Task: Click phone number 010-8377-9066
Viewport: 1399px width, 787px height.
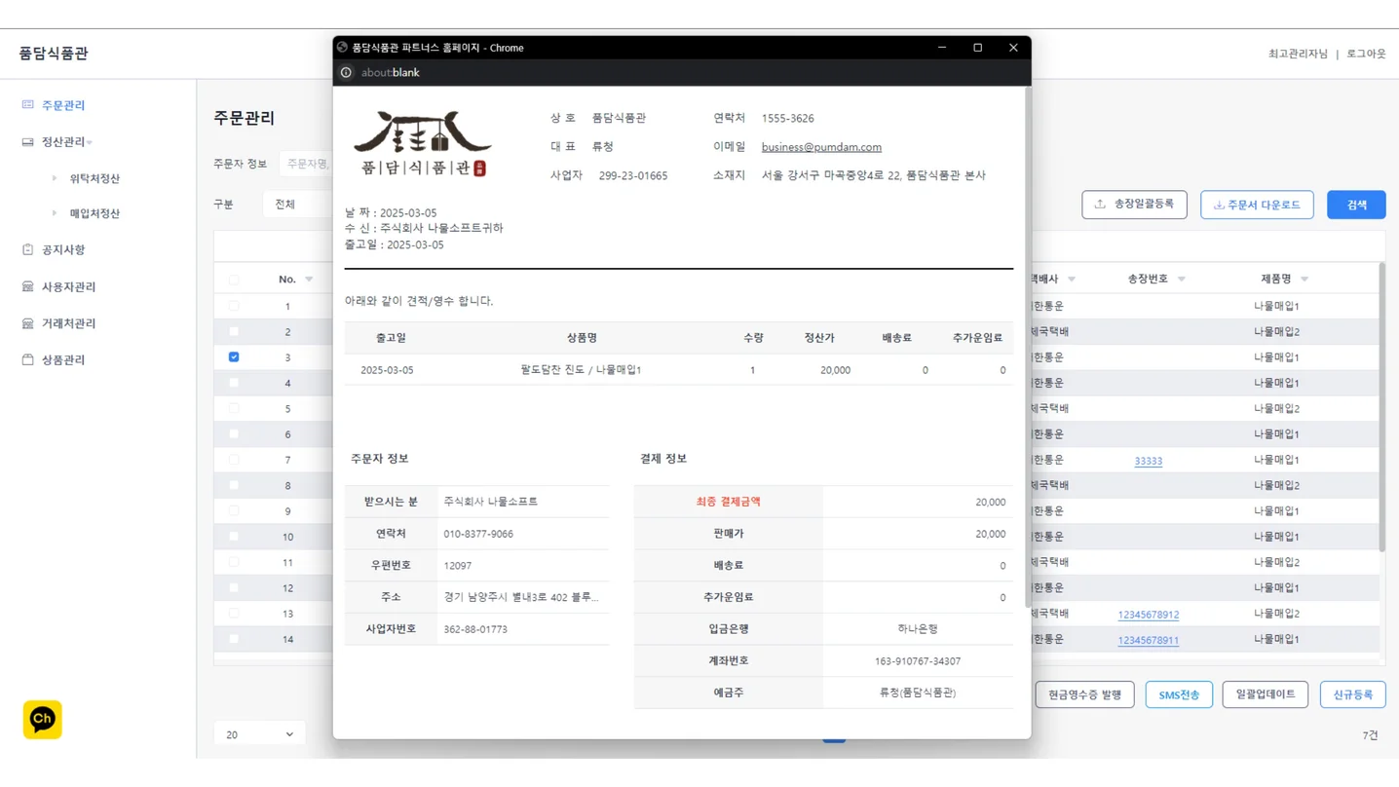Action: [x=478, y=534]
